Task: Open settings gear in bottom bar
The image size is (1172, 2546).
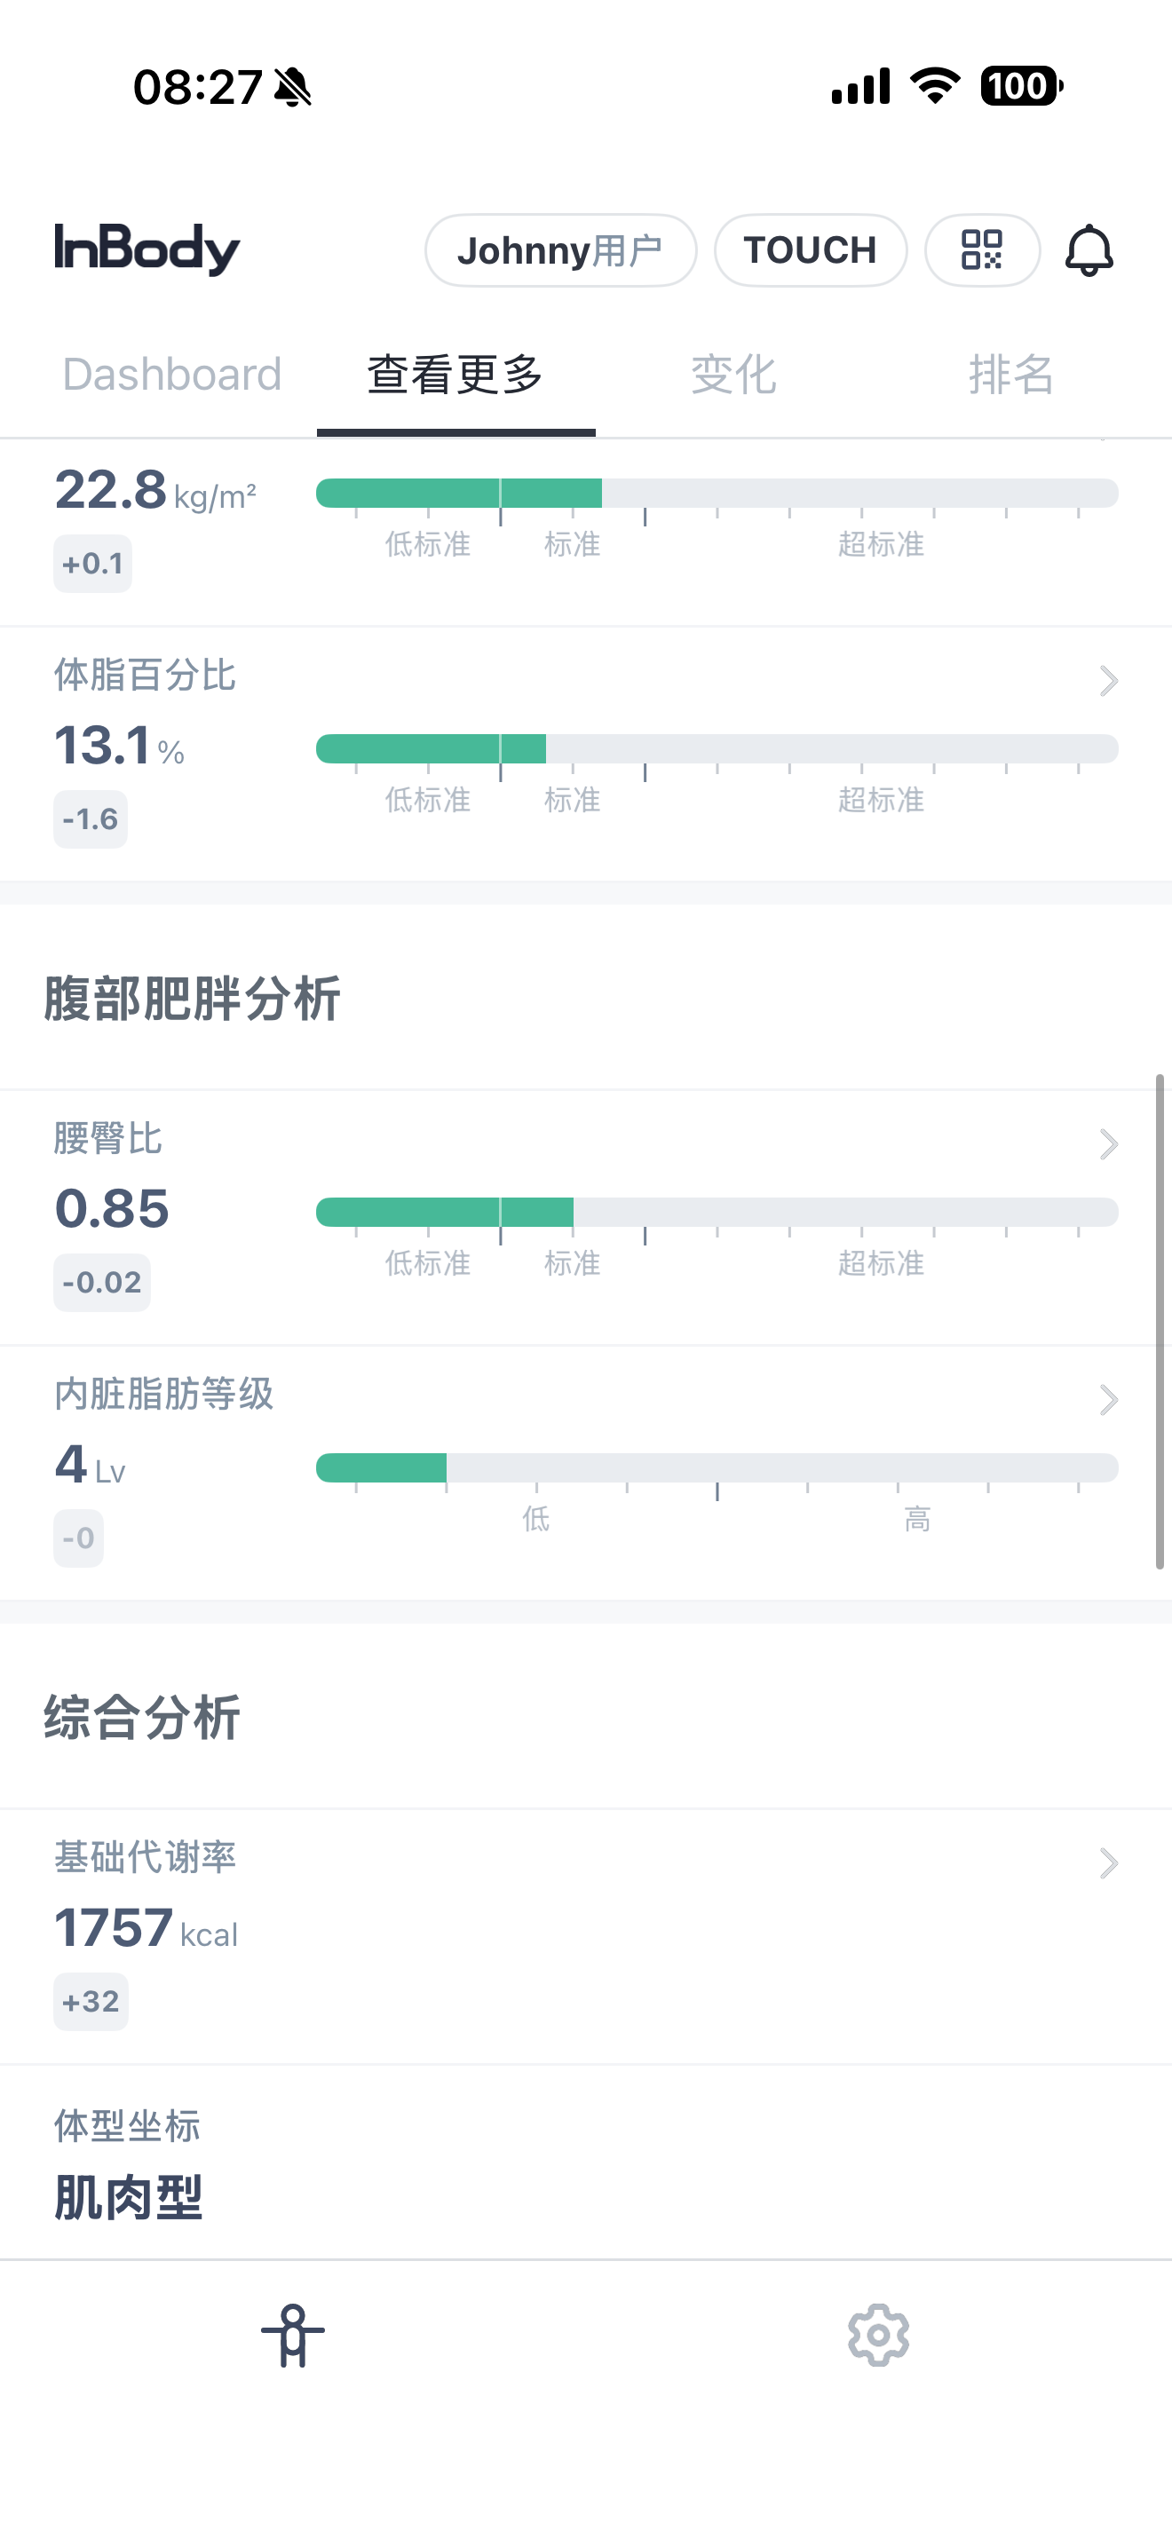Action: (877, 2335)
